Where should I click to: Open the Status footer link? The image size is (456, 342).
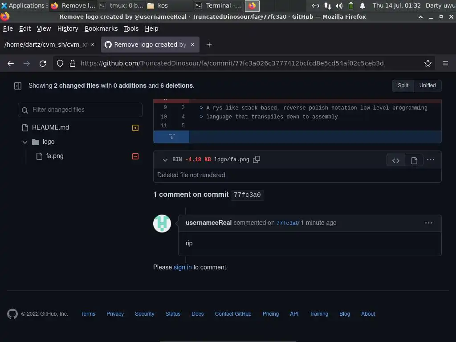173,314
